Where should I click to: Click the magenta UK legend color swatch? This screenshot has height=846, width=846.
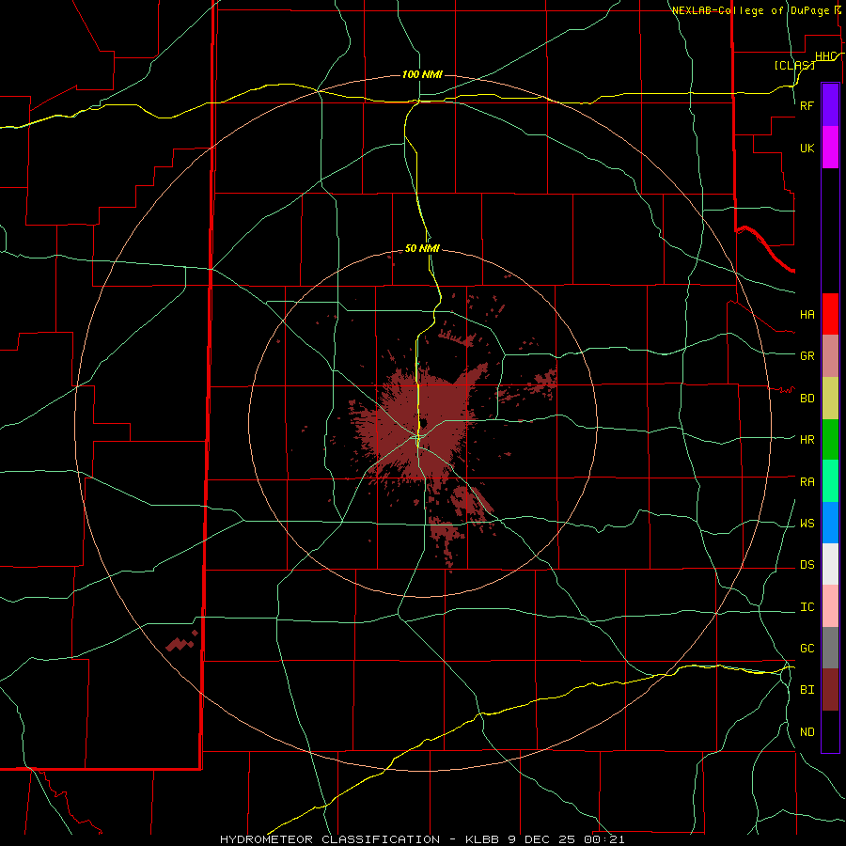click(830, 148)
